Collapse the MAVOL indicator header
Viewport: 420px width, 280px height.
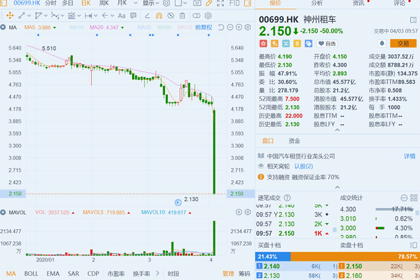[3, 213]
